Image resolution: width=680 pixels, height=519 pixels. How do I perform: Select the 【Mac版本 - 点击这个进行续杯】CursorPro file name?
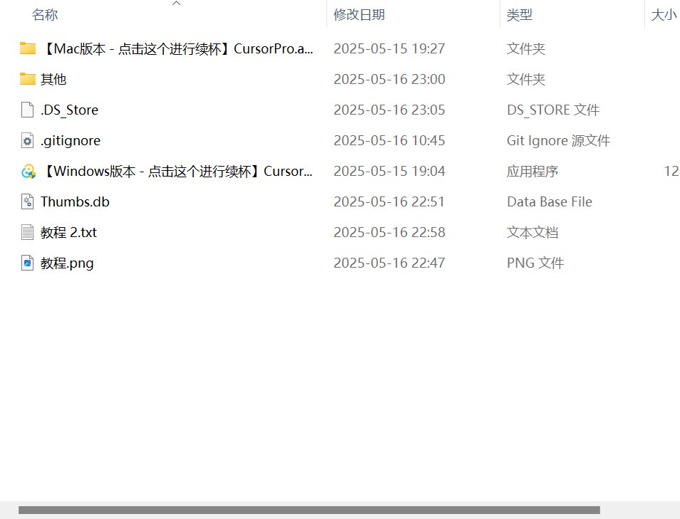pos(177,48)
